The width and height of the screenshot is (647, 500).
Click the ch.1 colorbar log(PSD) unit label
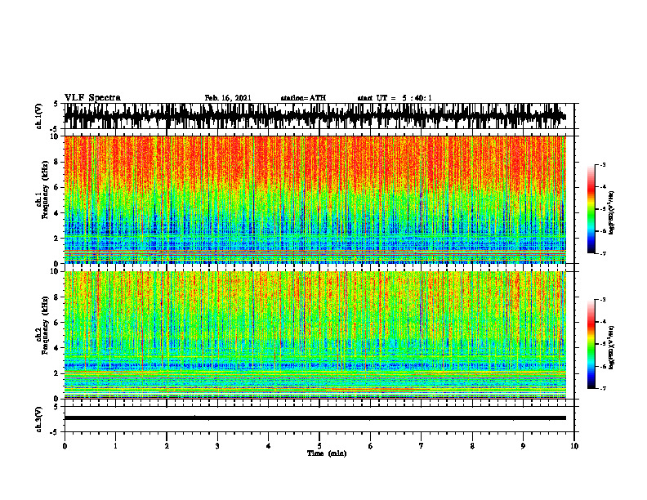[x=612, y=212]
